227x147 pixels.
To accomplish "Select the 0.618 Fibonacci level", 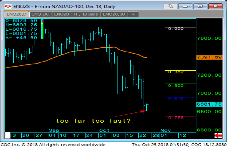I will pyautogui.click(x=180, y=97).
